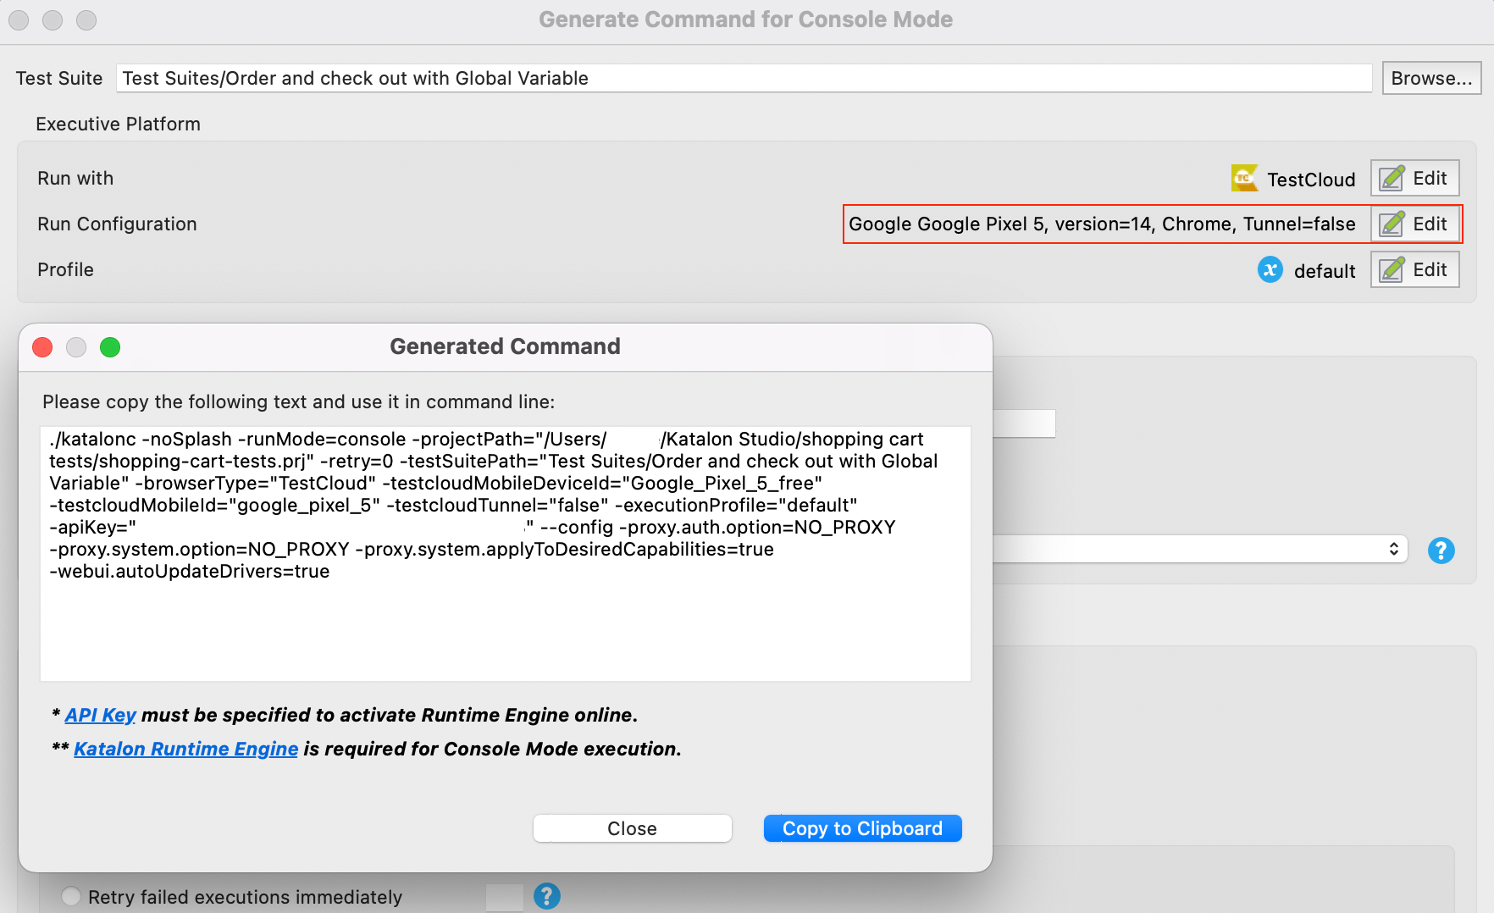
Task: Click the Google Pixel 5 configuration text
Action: [x=1102, y=224]
